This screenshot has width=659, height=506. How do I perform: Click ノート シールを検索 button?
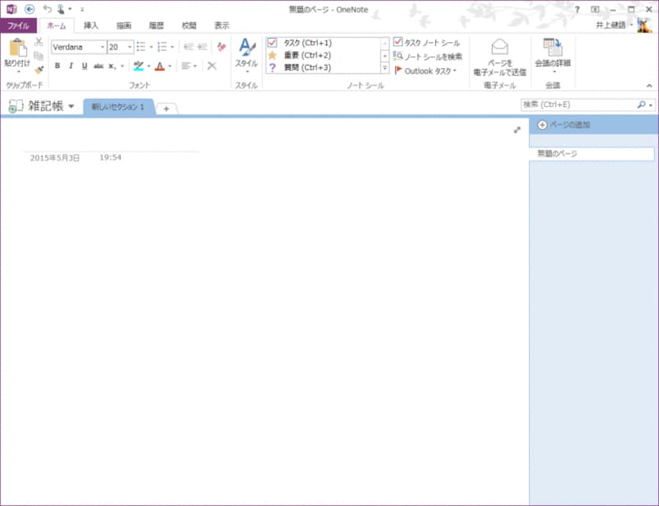coord(428,56)
